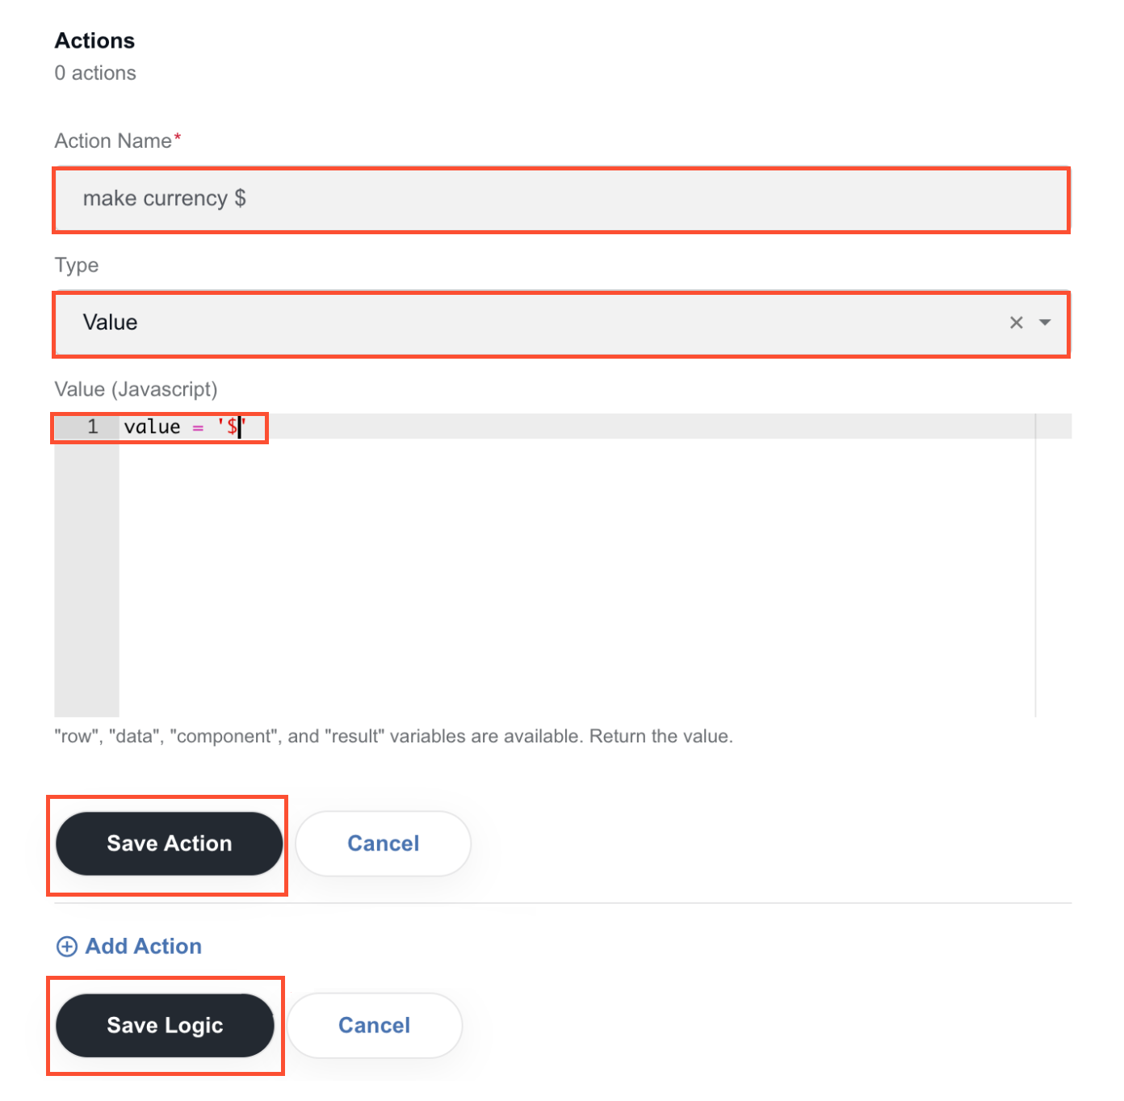Clear the Type selection with the X icon

point(1016,323)
